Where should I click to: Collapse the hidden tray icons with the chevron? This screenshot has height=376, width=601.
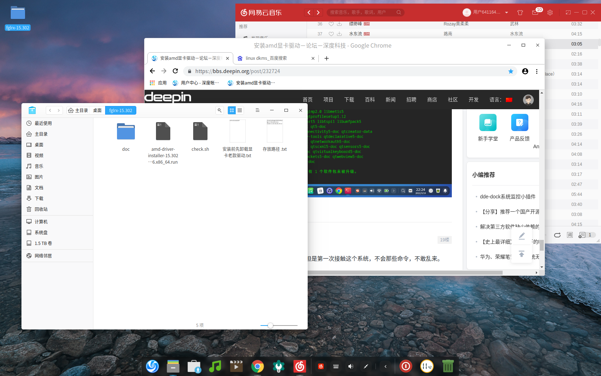385,366
